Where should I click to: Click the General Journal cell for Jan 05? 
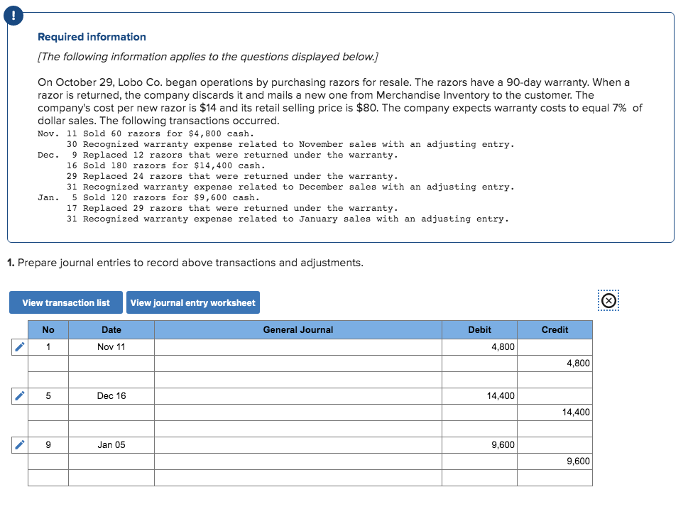coord(297,444)
